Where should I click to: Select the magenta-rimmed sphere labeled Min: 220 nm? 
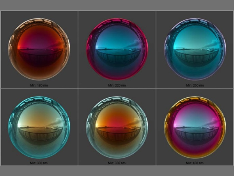pos(117,49)
